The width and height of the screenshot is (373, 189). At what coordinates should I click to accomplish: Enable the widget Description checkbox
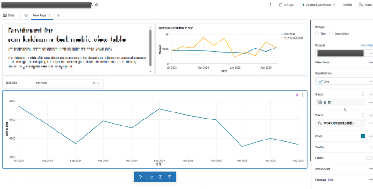(331, 34)
